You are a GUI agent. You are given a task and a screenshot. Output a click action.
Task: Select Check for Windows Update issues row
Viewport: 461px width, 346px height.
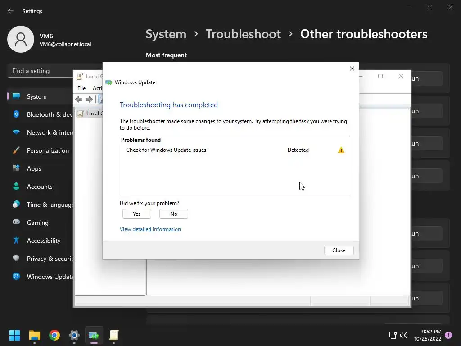tap(235, 150)
